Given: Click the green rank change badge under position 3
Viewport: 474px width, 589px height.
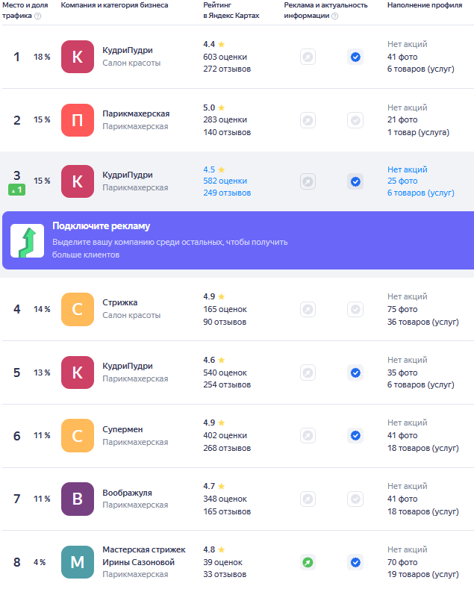Looking at the screenshot, I should pyautogui.click(x=16, y=190).
